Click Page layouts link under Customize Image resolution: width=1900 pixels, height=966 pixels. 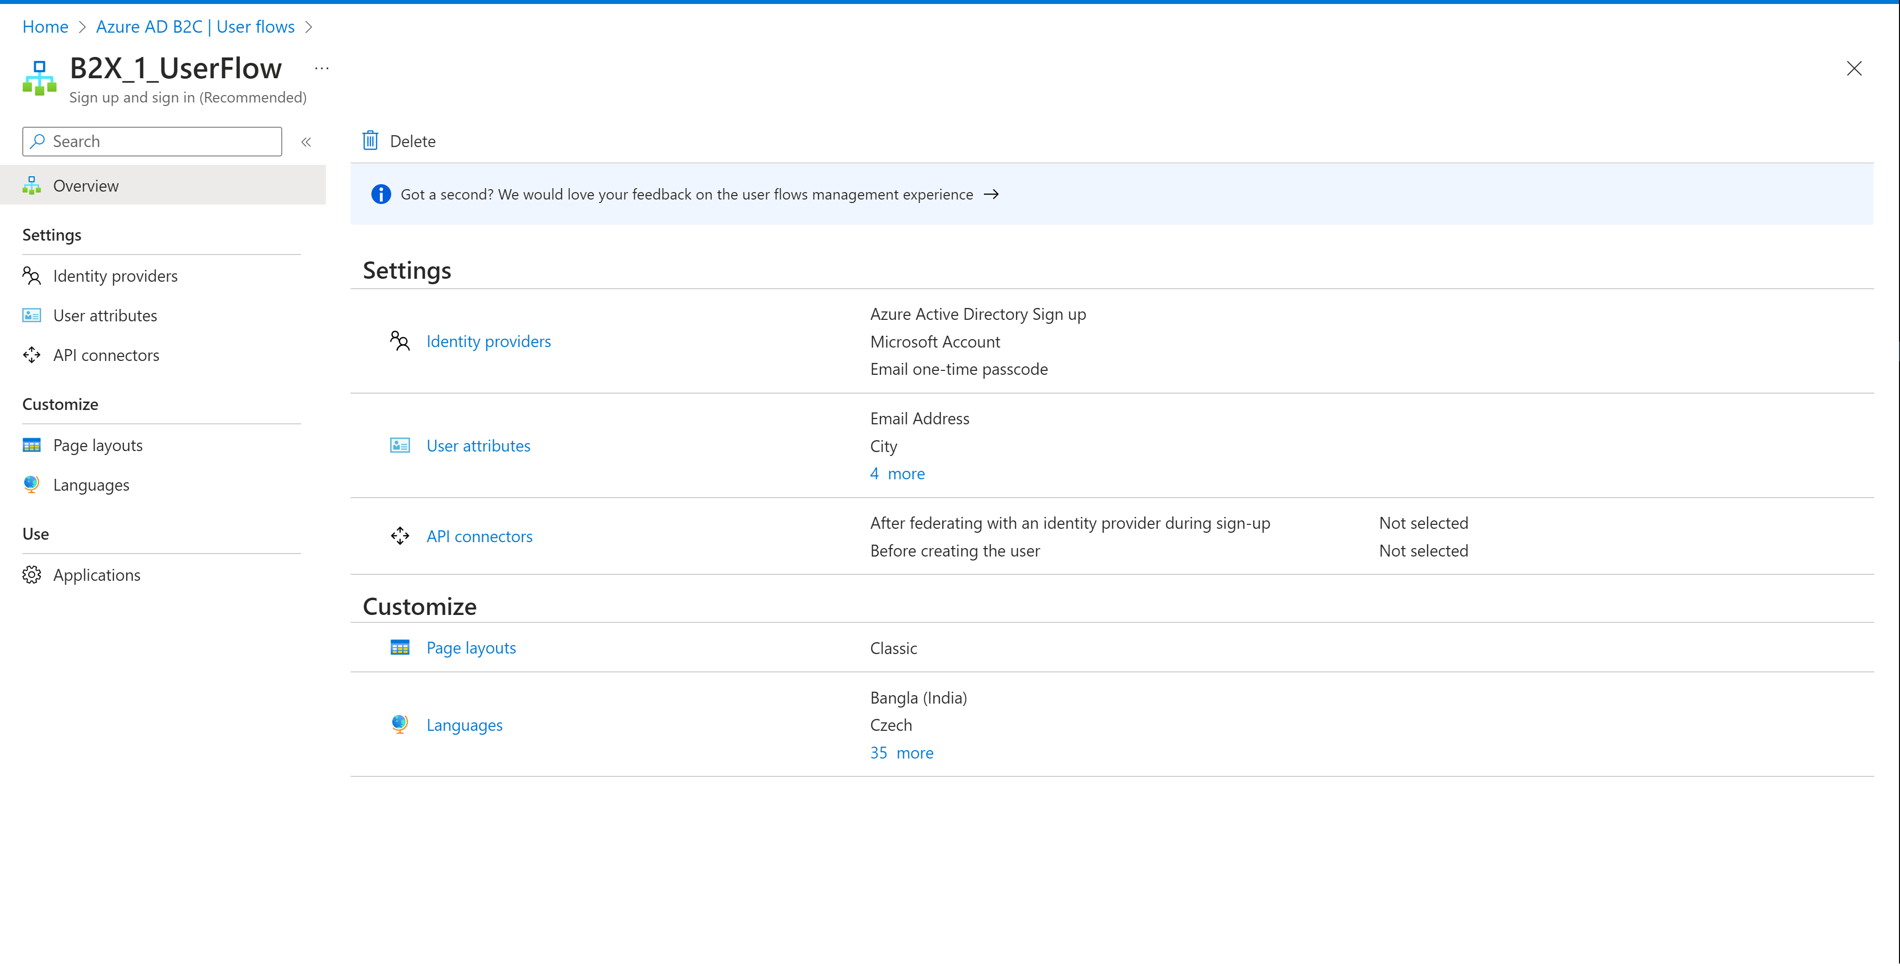pos(471,648)
